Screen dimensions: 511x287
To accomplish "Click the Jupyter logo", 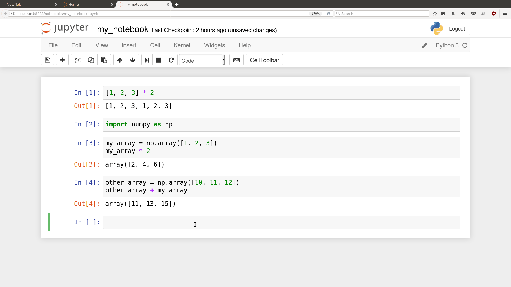I will (65, 28).
